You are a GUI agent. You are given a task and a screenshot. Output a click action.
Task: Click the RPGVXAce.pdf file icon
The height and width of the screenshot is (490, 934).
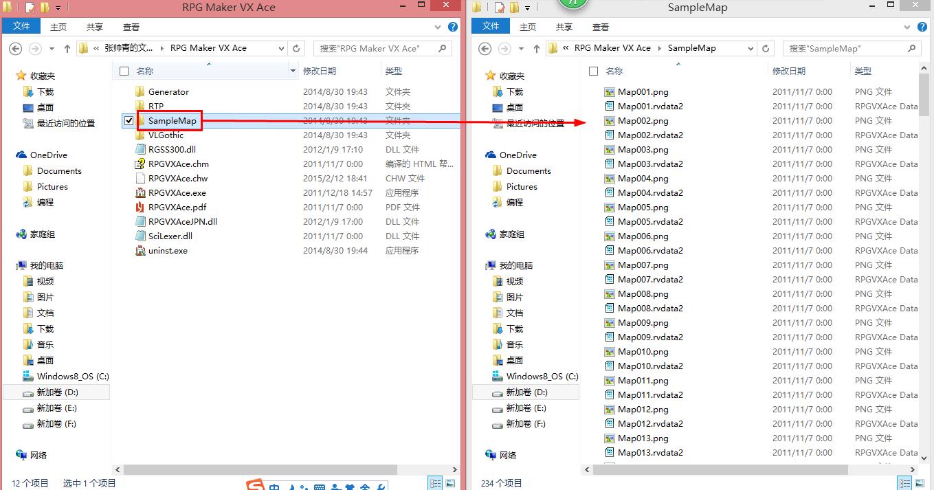click(x=140, y=207)
